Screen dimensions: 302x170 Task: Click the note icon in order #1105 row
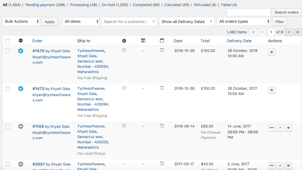pos(162,126)
